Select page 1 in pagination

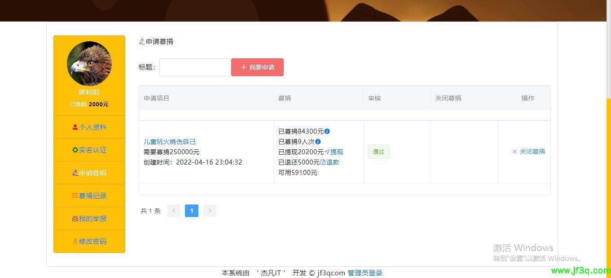(192, 210)
